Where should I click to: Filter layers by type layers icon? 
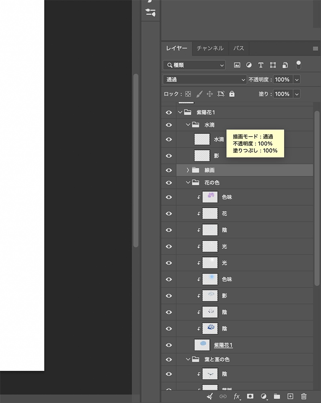[x=261, y=65]
